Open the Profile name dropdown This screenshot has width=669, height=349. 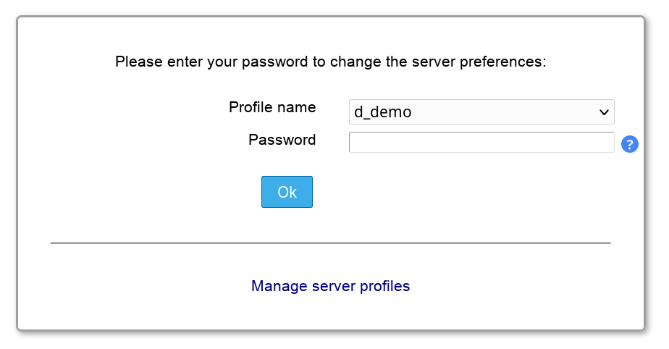(x=481, y=112)
